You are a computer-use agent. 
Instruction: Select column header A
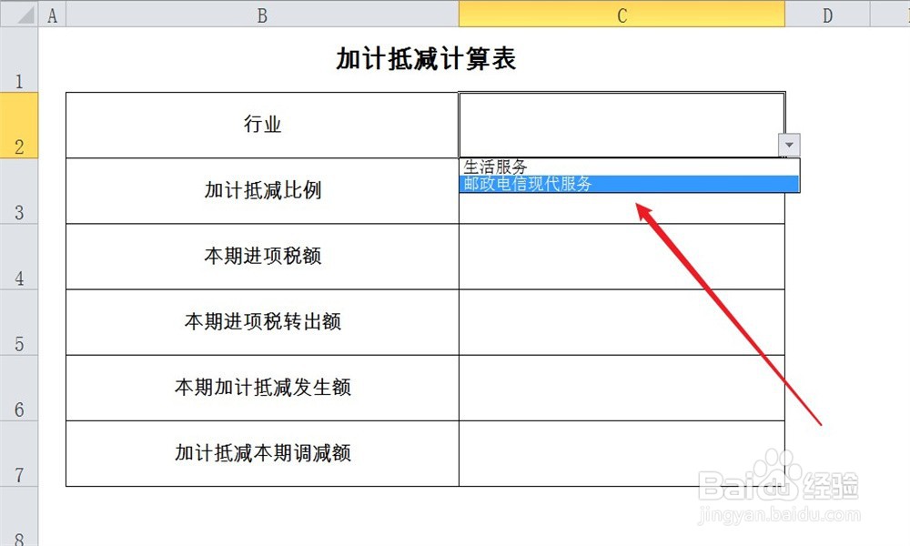coord(52,15)
